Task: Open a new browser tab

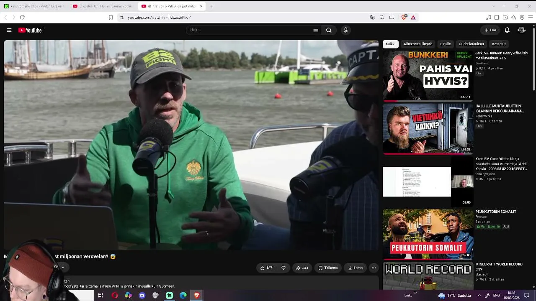Action: tap(211, 6)
